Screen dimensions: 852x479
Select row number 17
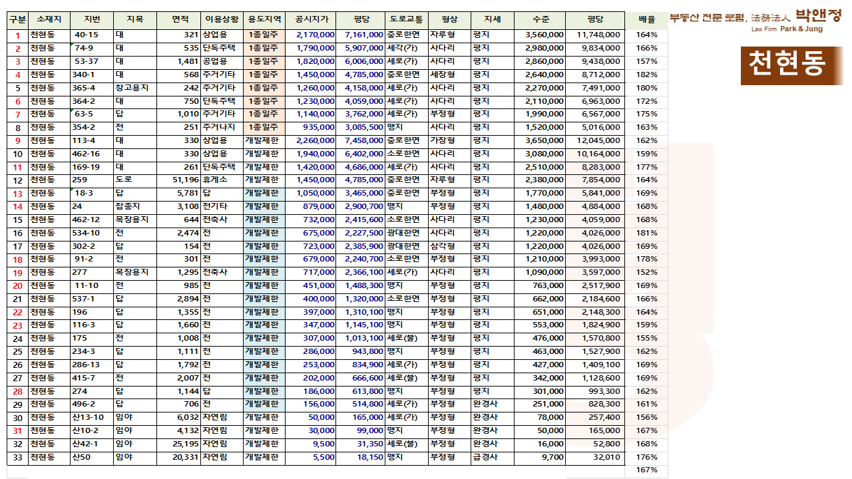[18, 246]
